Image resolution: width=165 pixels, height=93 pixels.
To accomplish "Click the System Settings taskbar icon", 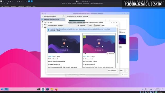I will point(43,89).
